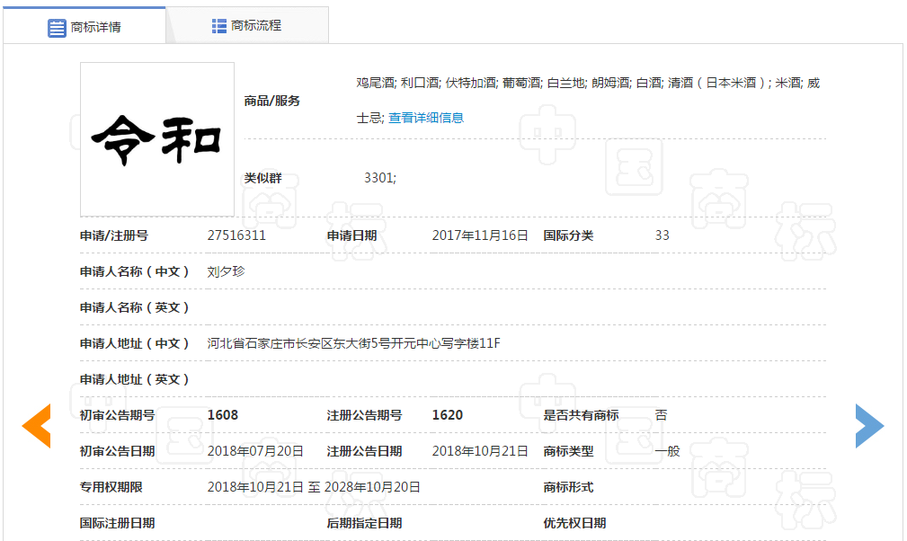Open 查看详细信息 for full goods list
Image resolution: width=907 pixels, height=541 pixels.
click(425, 117)
